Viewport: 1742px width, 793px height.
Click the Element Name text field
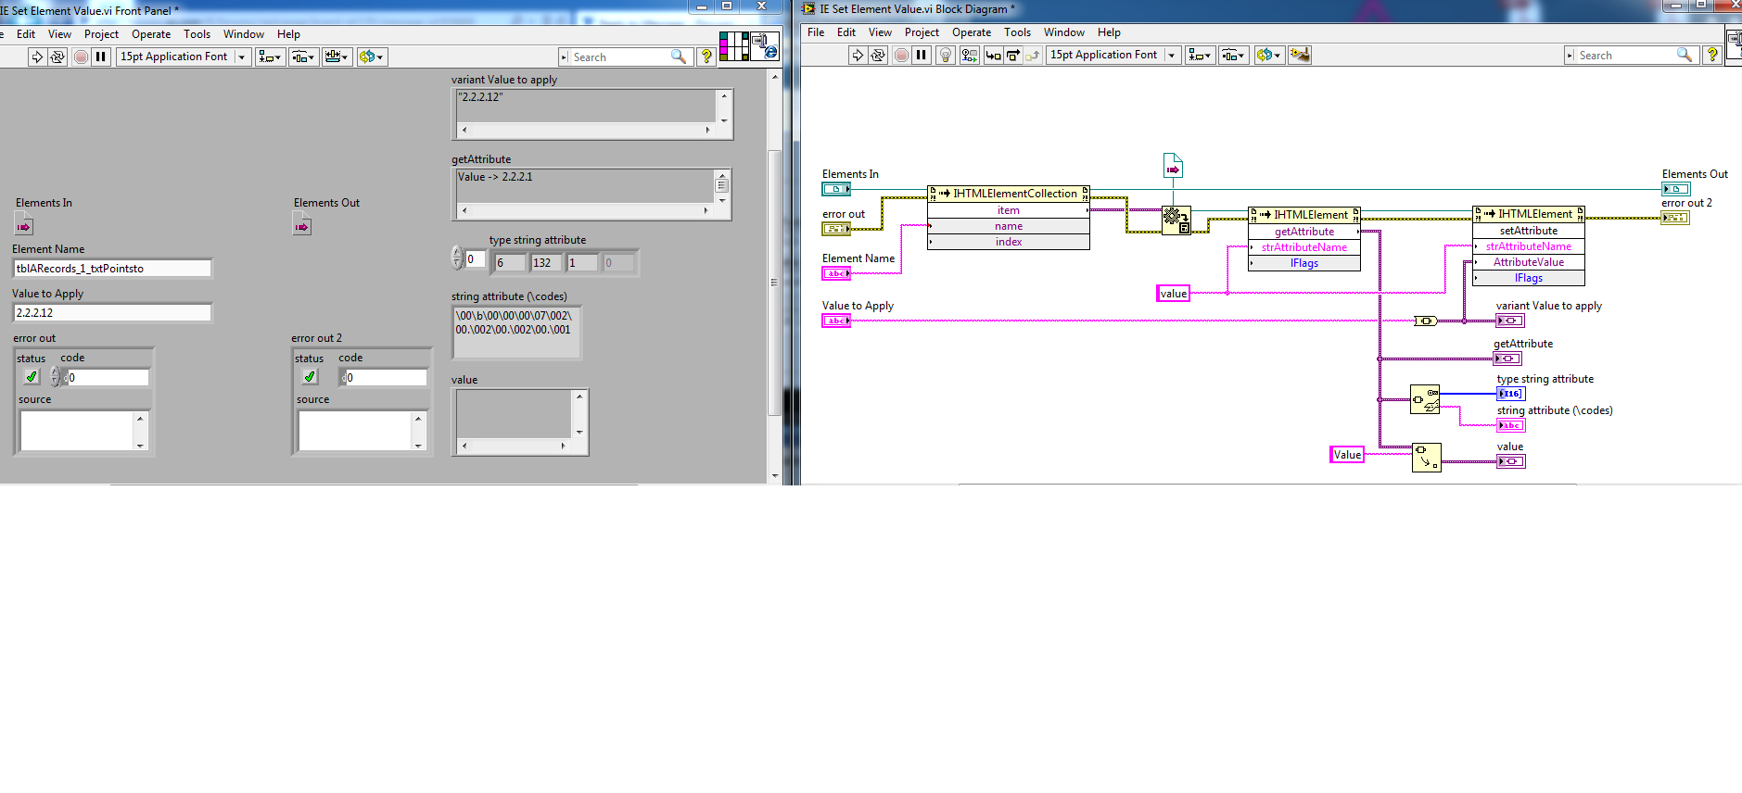click(x=112, y=269)
